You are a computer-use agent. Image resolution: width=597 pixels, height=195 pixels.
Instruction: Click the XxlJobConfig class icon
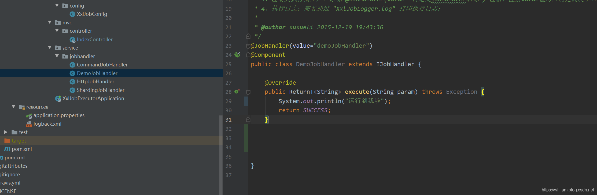pos(72,14)
